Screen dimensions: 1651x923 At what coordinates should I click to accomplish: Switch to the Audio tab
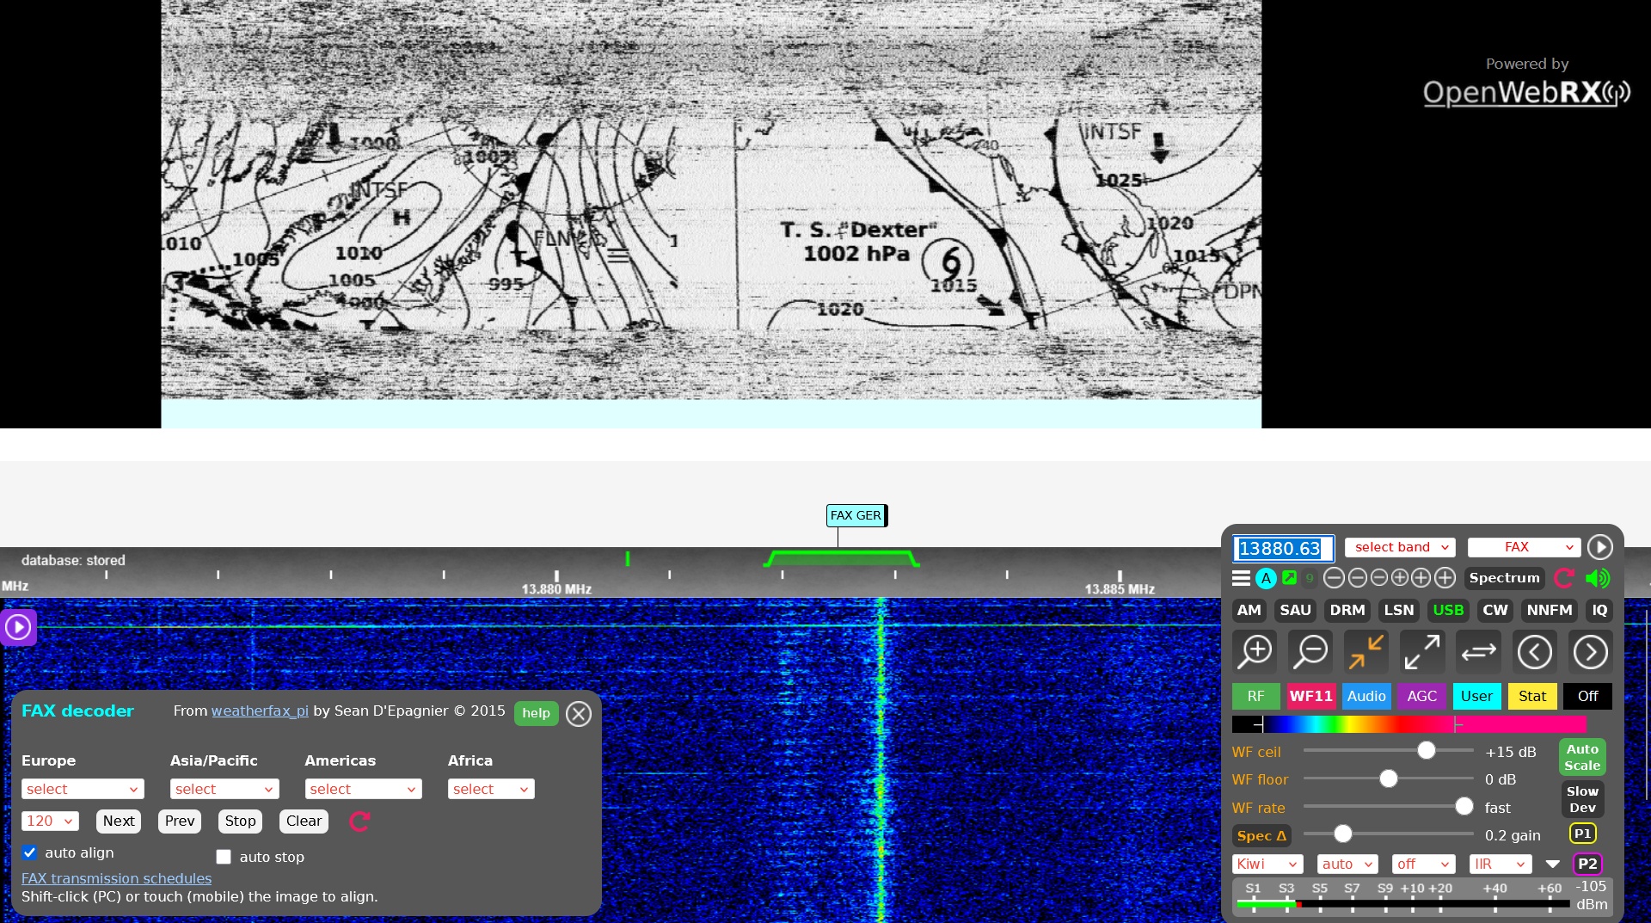click(1366, 697)
